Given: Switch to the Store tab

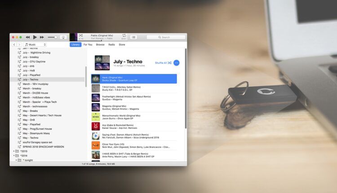Looking at the screenshot, I should tap(122, 44).
